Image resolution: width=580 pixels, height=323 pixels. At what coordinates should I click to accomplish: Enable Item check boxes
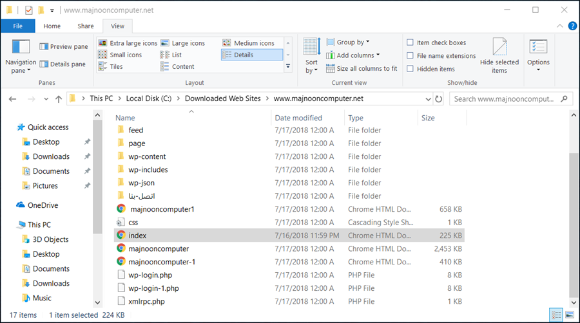tap(411, 43)
